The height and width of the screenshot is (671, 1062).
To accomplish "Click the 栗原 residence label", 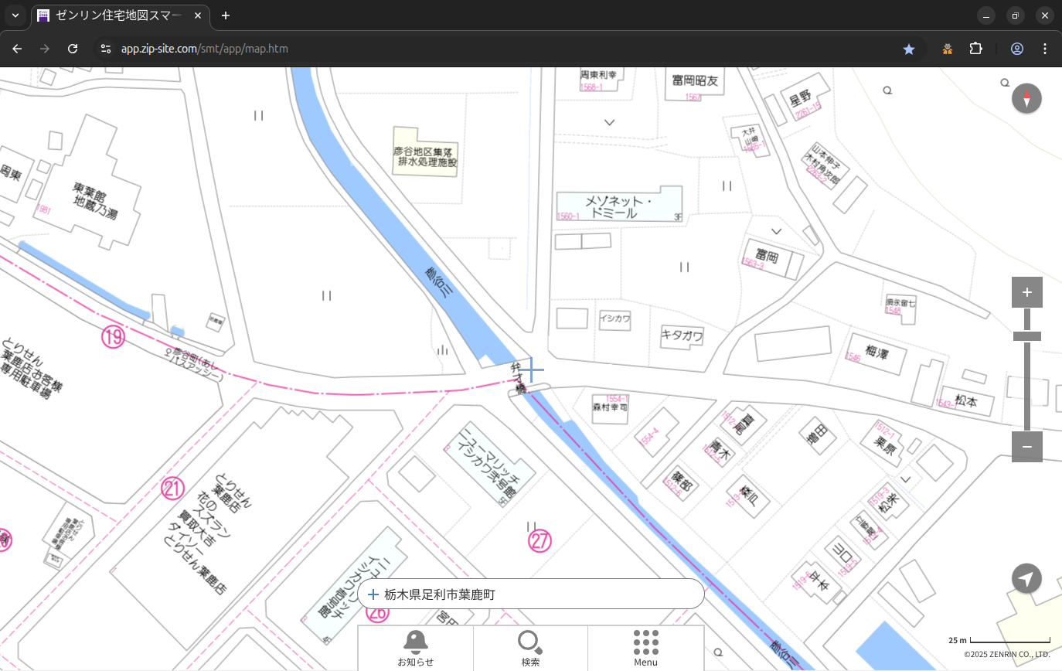I will (884, 446).
